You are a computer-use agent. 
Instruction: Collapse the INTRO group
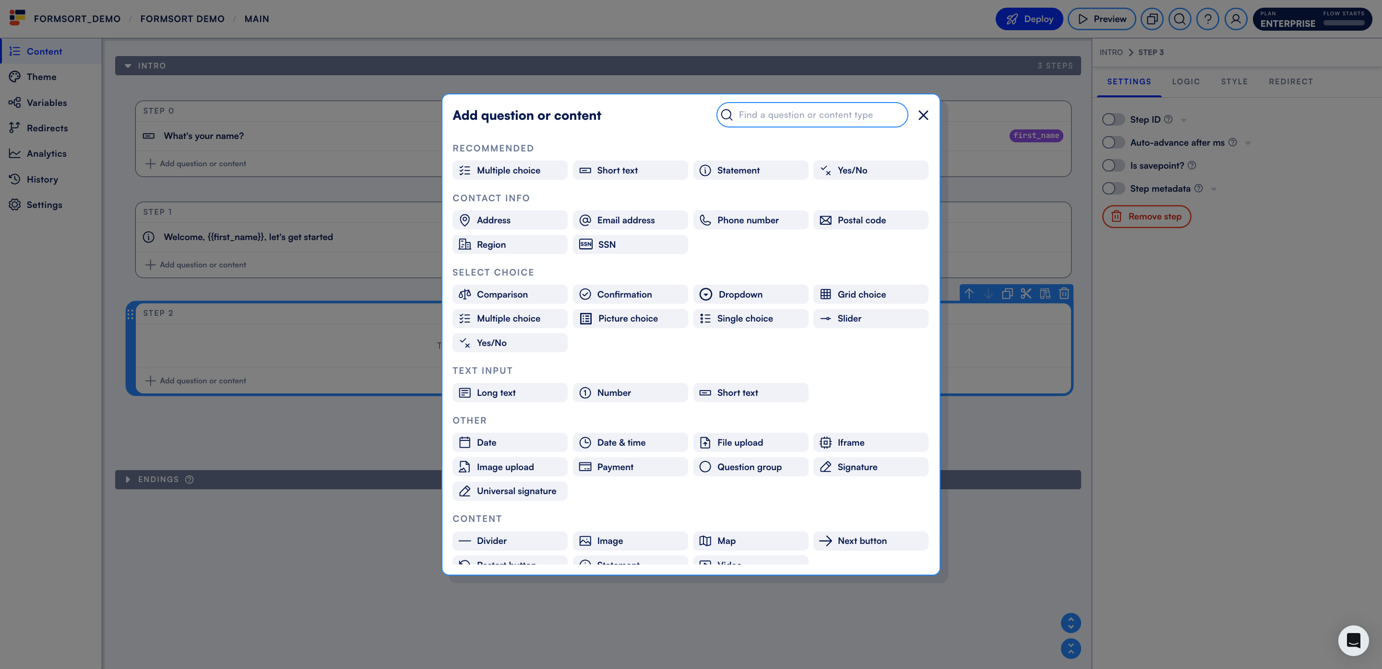pyautogui.click(x=128, y=66)
